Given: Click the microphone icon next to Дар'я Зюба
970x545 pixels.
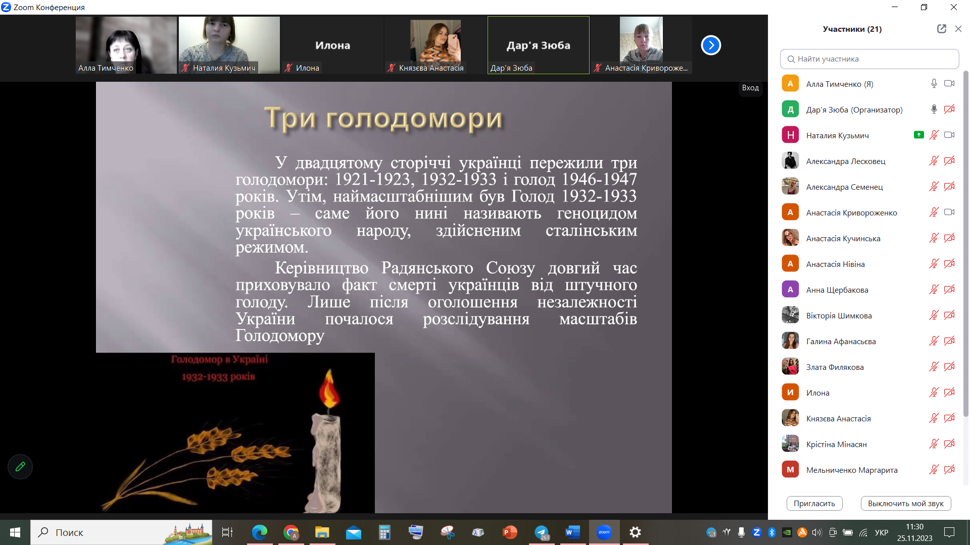Looking at the screenshot, I should (x=934, y=110).
